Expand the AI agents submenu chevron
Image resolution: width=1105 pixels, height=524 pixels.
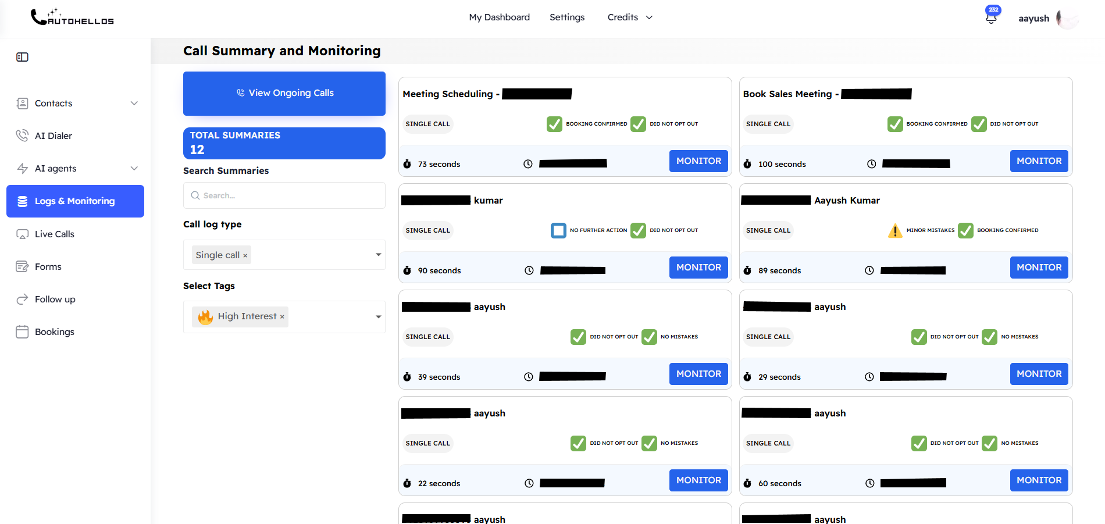pyautogui.click(x=134, y=169)
